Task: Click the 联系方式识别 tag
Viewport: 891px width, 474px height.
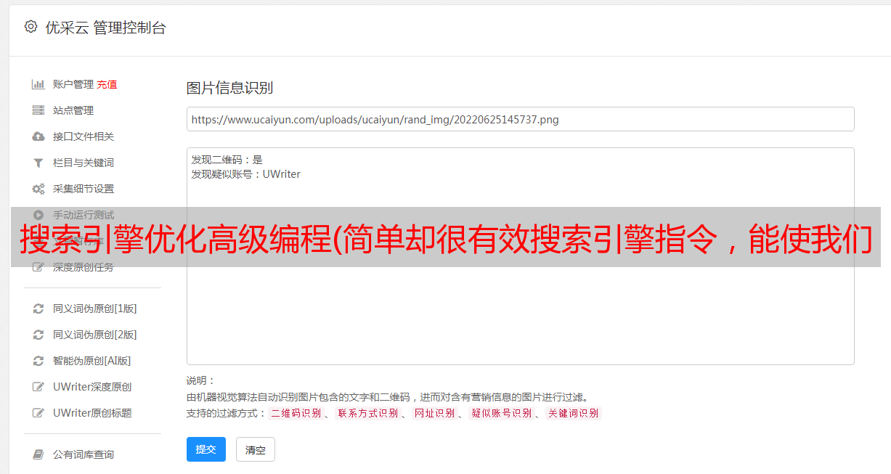Action: (367, 413)
